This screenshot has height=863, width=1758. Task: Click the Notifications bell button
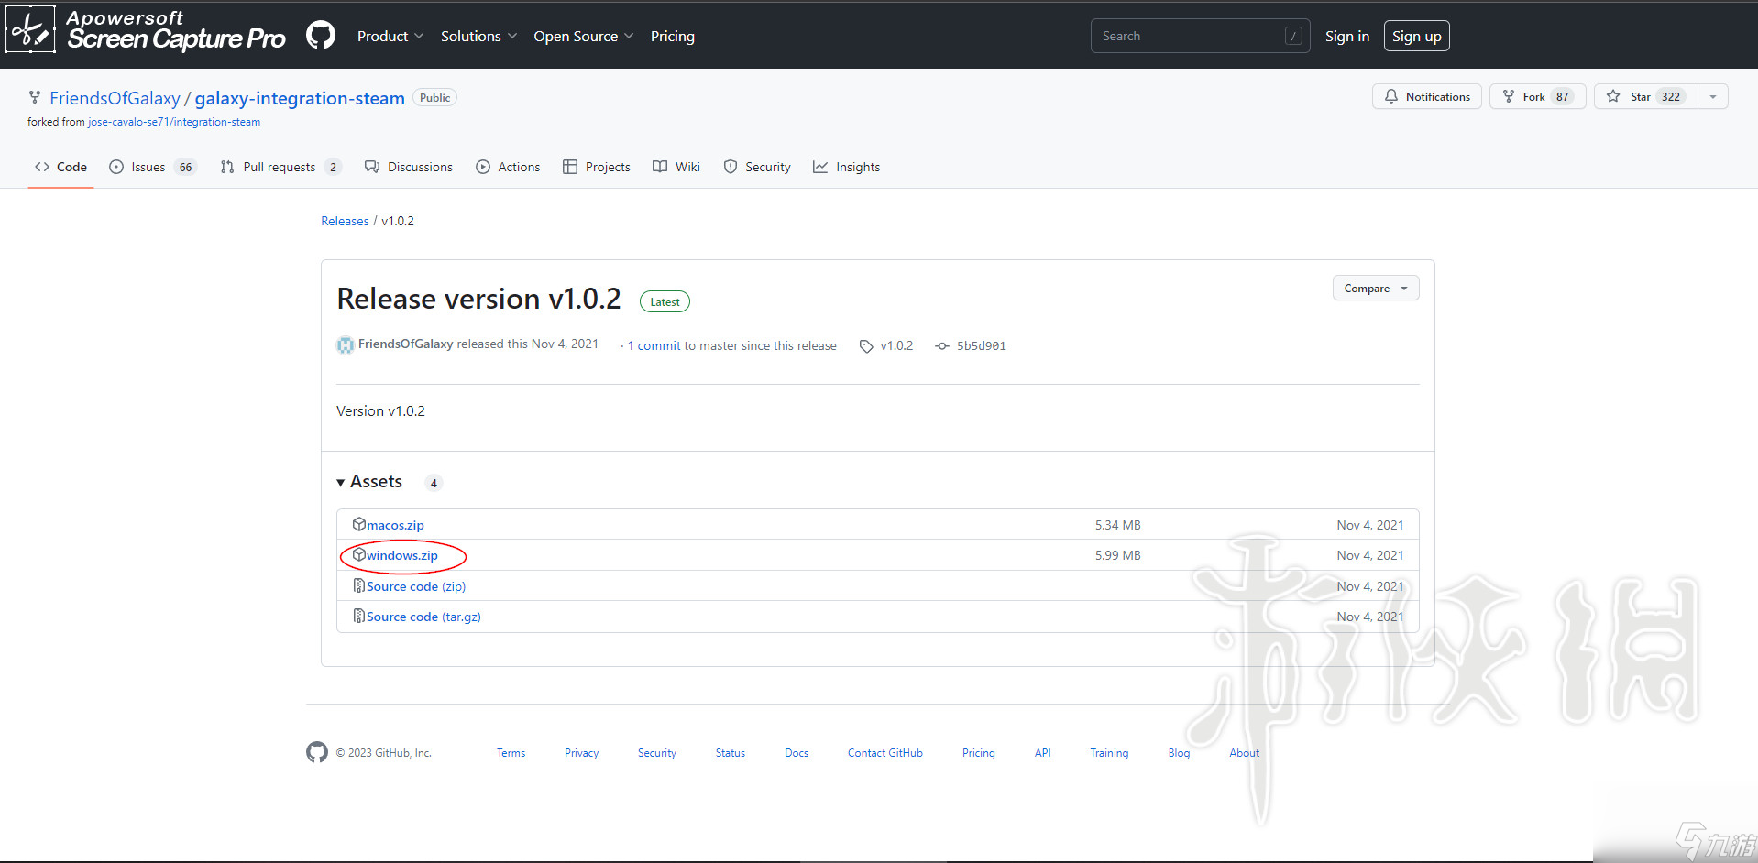[1426, 96]
